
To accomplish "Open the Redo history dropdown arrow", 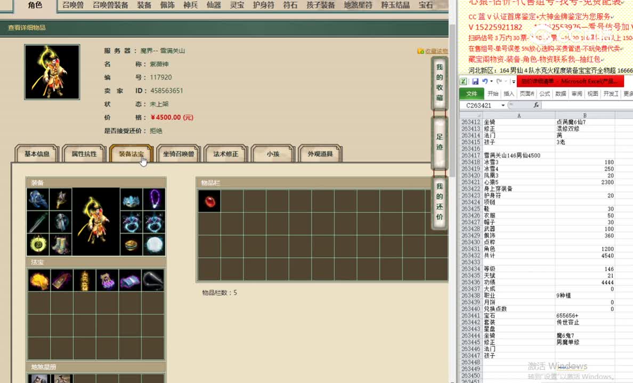I will 506,81.
